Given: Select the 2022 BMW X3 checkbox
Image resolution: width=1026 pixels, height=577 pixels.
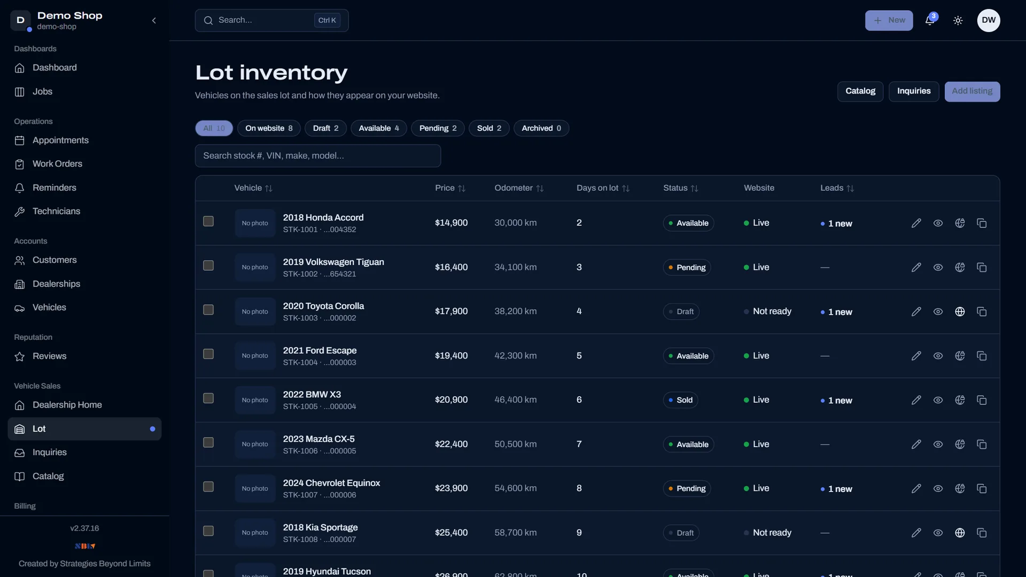Looking at the screenshot, I should click(x=208, y=399).
